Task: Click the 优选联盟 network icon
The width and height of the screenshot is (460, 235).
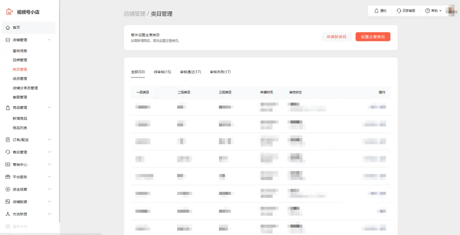Action: 8,214
